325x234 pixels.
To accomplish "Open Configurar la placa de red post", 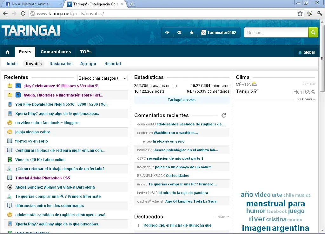I will (x=60, y=150).
